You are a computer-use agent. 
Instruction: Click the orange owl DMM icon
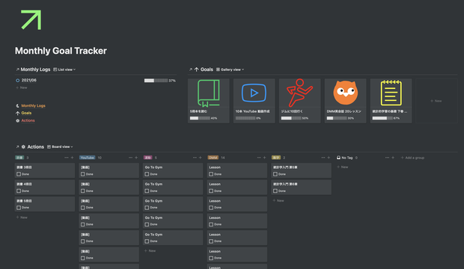point(345,93)
